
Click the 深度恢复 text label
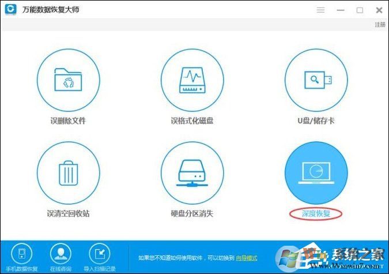(318, 213)
